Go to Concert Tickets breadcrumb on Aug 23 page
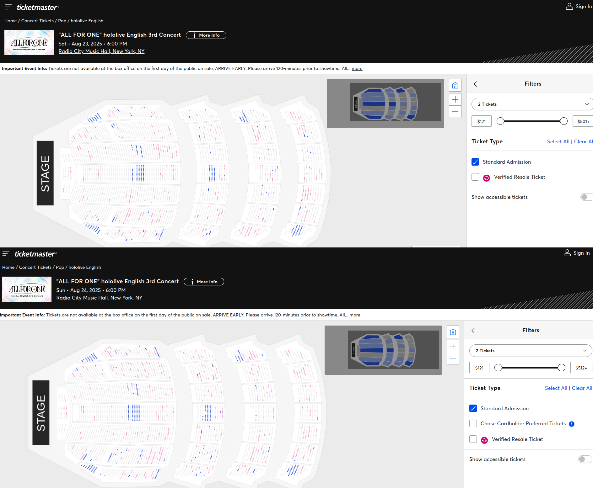Viewport: 593px width, 488px height. click(x=37, y=21)
